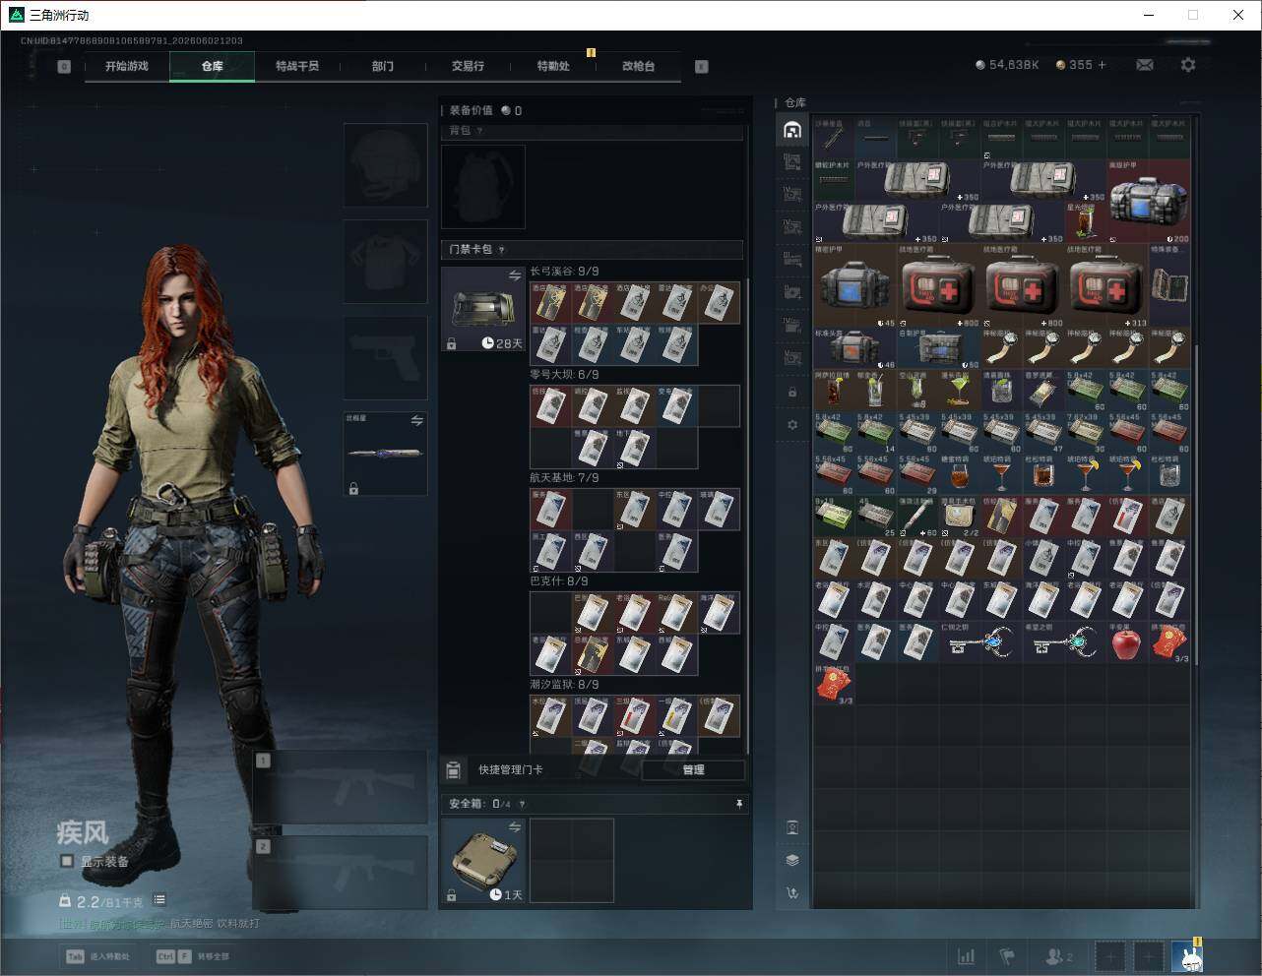Open the friends icon in the bottom bar
Screen dimensions: 1262x976
point(1058,956)
